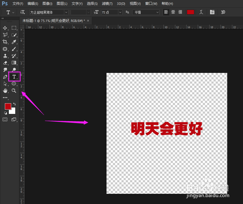
Task: Click the Hand tool in the toolbar
Action: tap(5, 91)
